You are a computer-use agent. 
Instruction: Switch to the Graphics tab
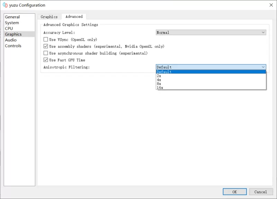pyautogui.click(x=49, y=17)
